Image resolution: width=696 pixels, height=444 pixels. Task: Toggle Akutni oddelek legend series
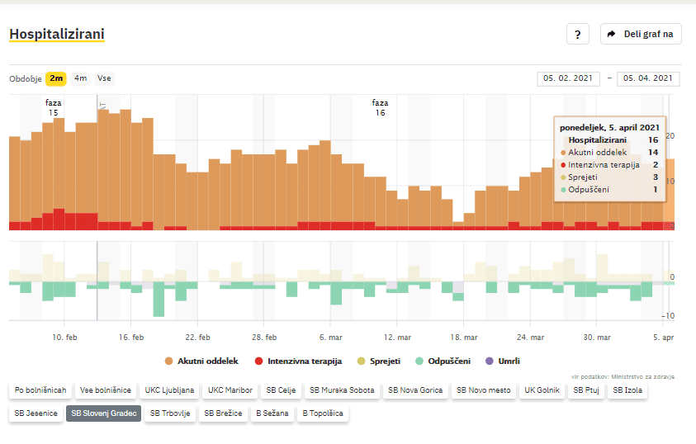coord(201,361)
